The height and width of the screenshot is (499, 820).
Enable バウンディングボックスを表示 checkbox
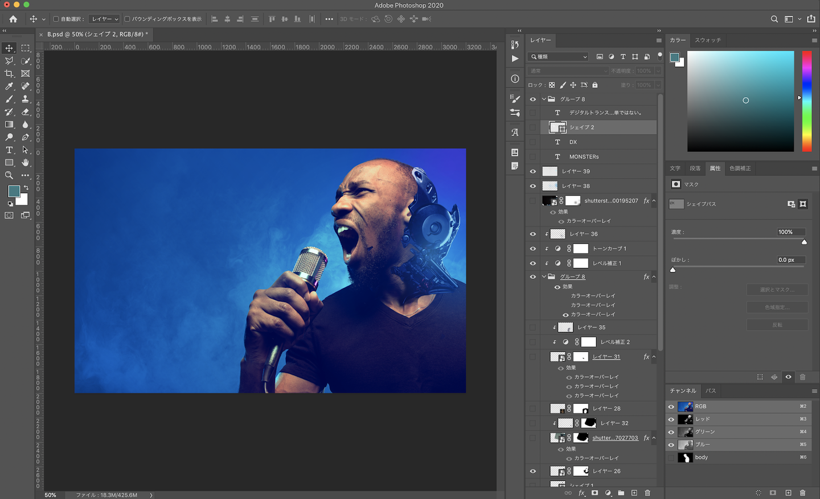tap(127, 19)
